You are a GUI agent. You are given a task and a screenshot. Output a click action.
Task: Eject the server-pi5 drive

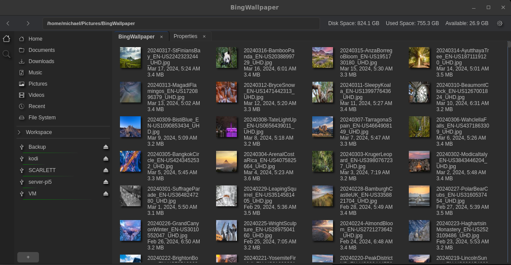click(x=106, y=182)
